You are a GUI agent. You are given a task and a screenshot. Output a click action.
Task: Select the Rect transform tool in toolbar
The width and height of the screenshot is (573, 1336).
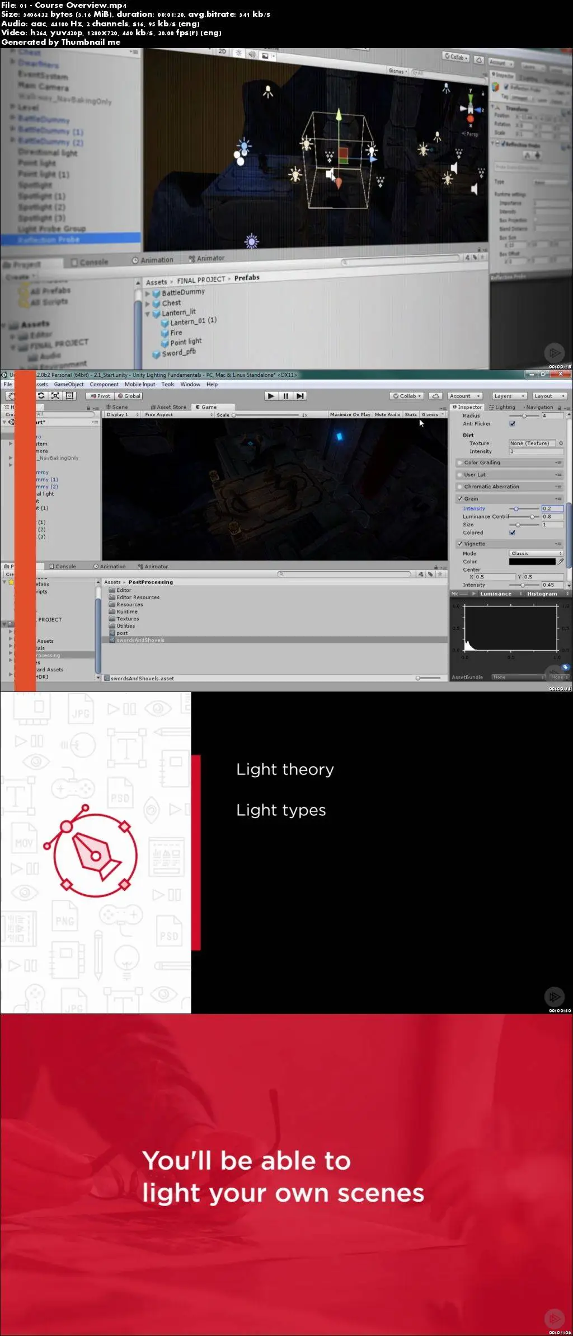click(70, 396)
